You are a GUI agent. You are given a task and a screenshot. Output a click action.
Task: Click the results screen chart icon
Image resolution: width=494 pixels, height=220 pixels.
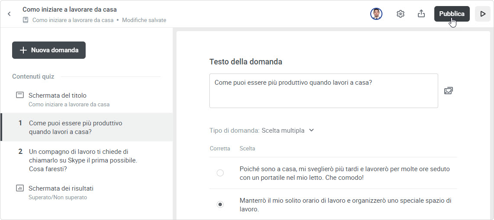tap(19, 188)
